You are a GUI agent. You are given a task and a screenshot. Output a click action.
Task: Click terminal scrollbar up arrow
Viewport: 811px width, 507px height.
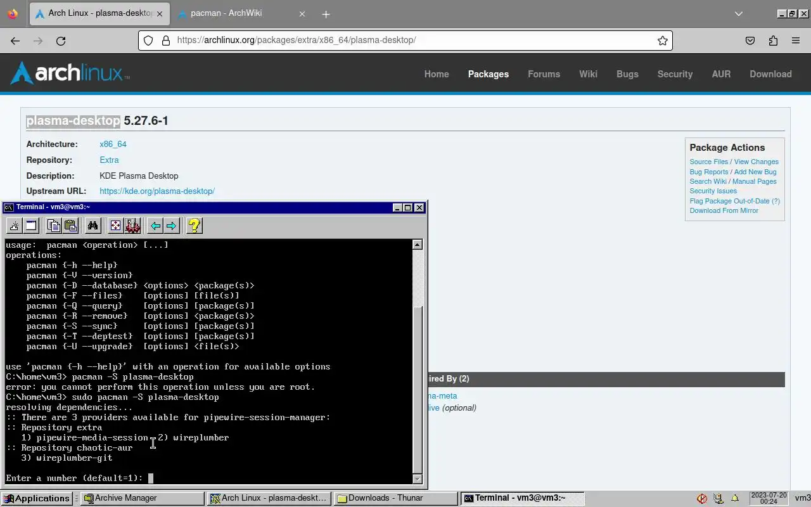coord(417,245)
